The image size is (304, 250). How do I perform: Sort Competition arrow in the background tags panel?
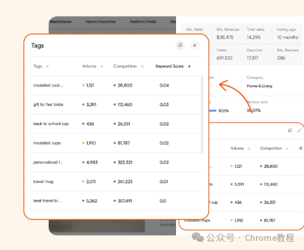[287, 148]
